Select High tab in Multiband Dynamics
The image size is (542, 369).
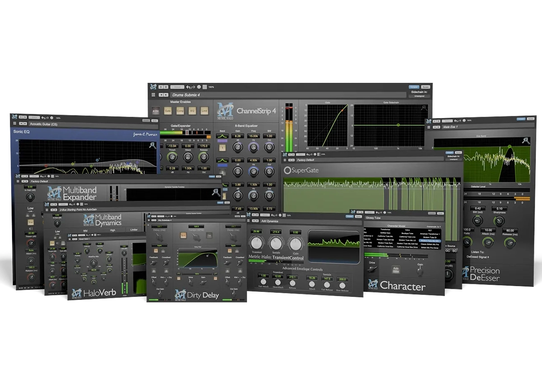112,229
